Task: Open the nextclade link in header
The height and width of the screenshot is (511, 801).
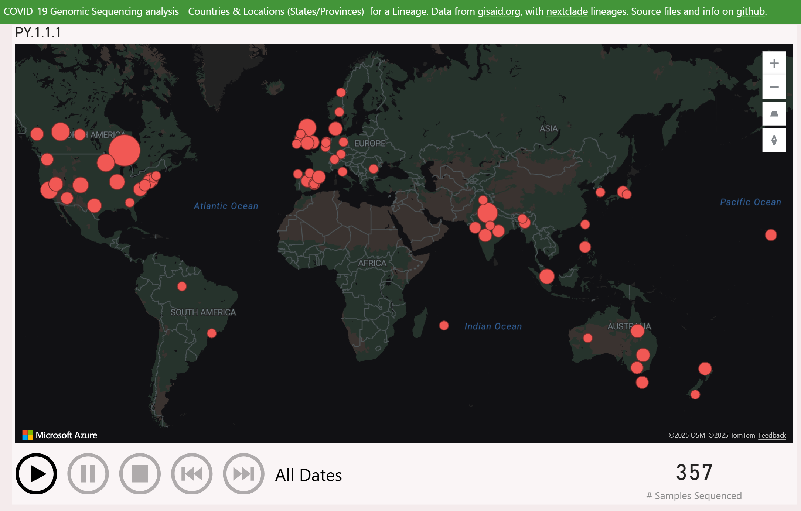Action: click(567, 11)
